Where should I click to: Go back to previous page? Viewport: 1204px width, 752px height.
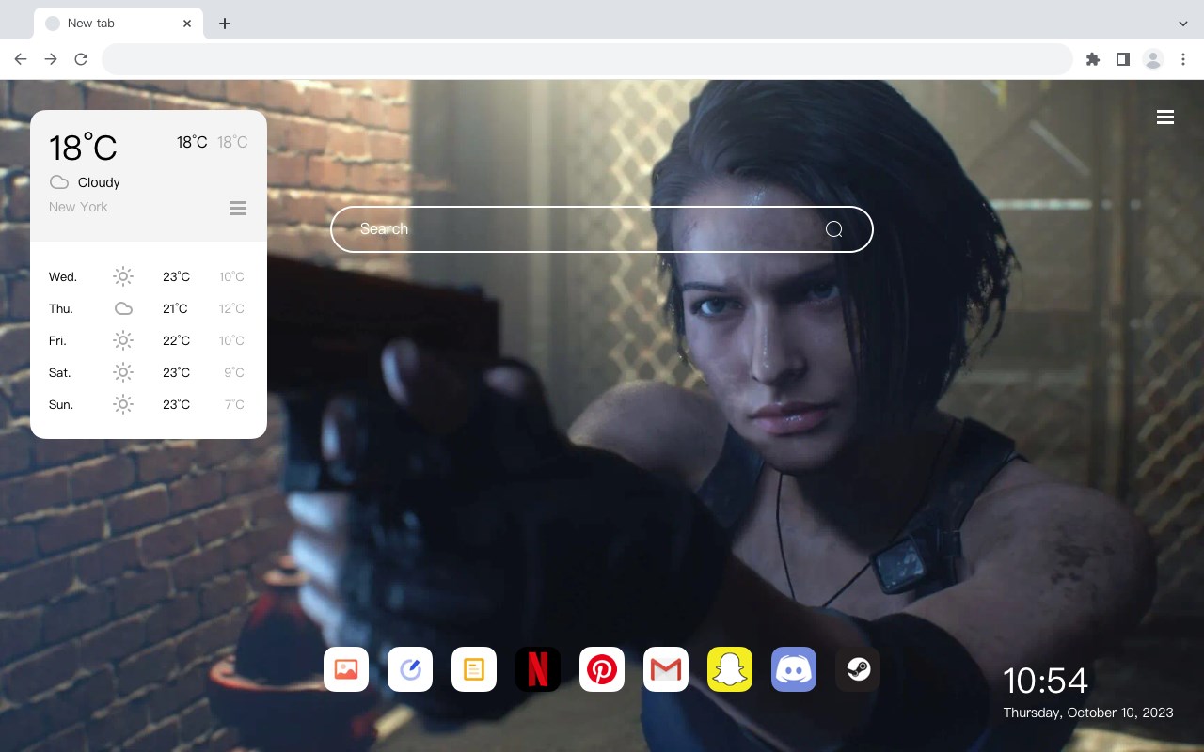pyautogui.click(x=21, y=59)
